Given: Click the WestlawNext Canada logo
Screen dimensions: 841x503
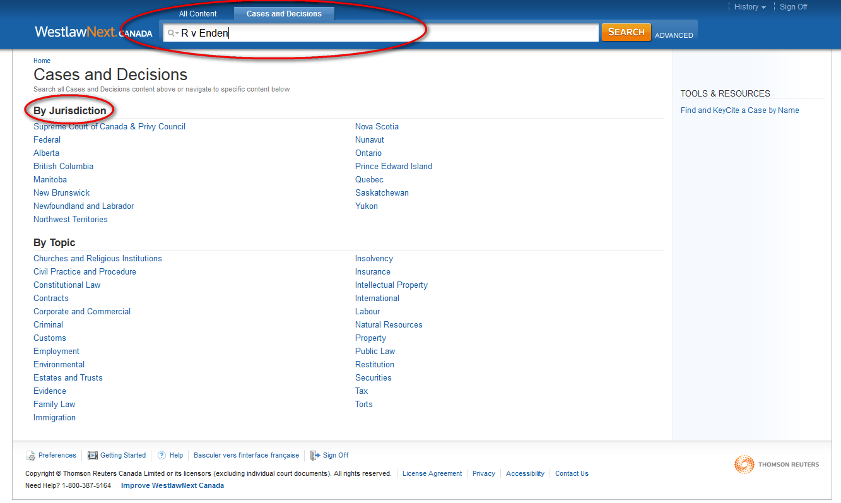Looking at the screenshot, I should [93, 32].
